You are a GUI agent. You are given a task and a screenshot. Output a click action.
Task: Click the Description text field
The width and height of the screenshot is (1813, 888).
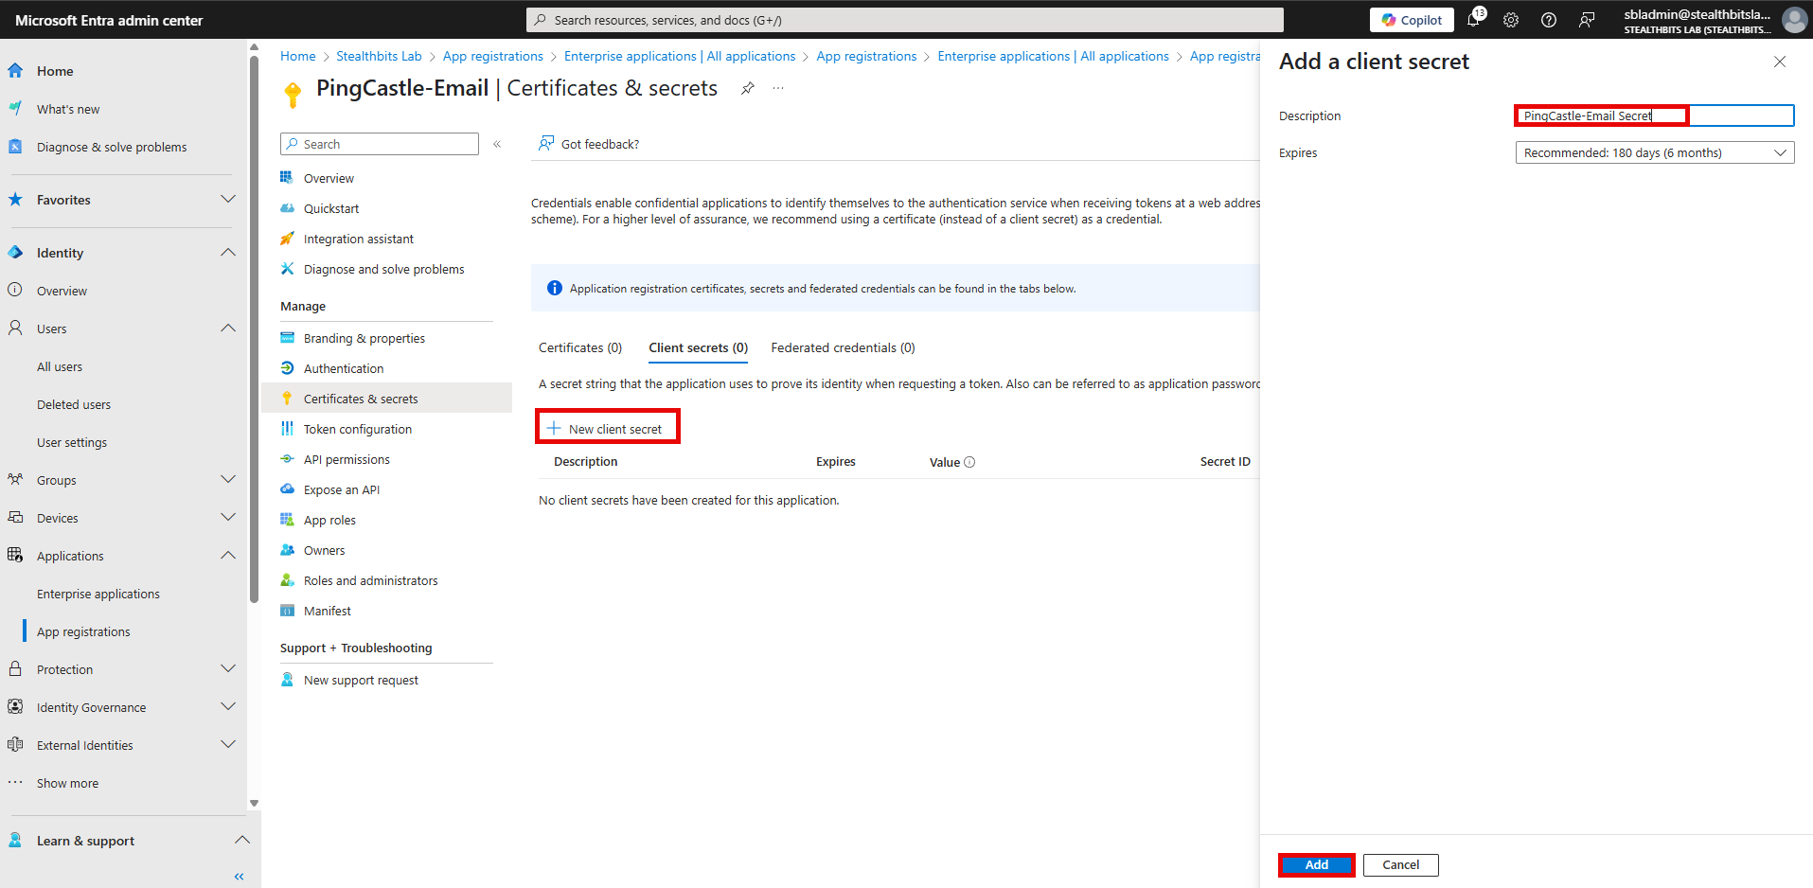(x=1654, y=115)
